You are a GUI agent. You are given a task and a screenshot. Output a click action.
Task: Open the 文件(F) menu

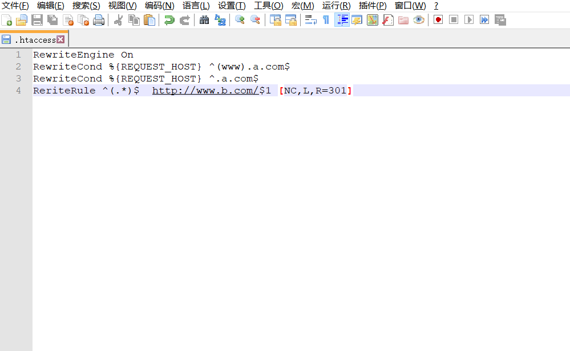coord(15,6)
